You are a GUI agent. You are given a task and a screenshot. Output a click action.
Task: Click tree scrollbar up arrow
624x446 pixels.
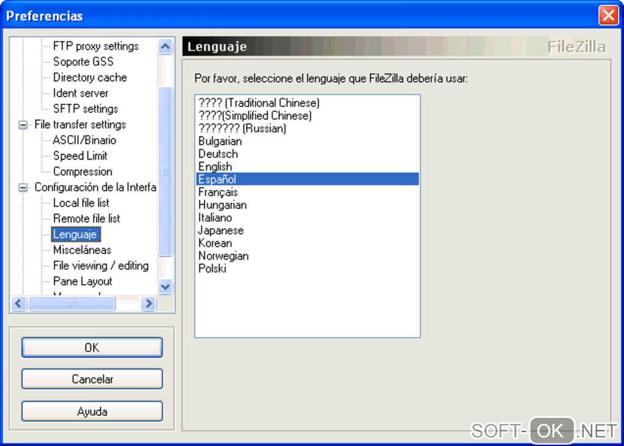point(166,46)
